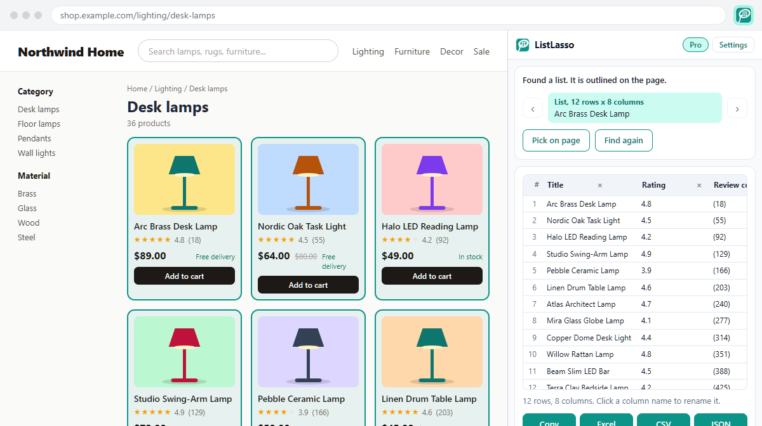This screenshot has width=762, height=426.
Task: Select table row Copper Dome Desk Light
Action: click(635, 338)
